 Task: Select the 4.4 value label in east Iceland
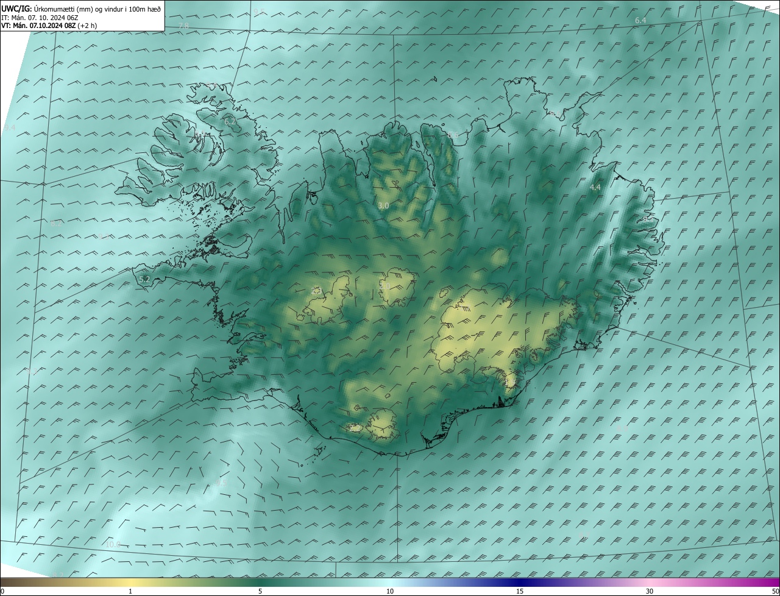(x=595, y=187)
